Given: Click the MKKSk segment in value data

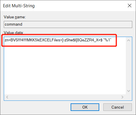Looking at the screenshot, I should [x=33, y=40].
